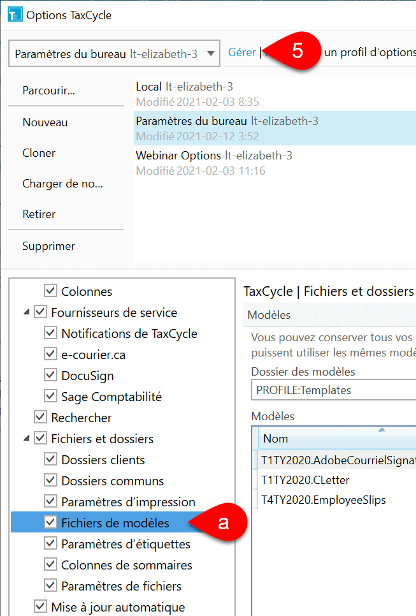Image resolution: width=416 pixels, height=616 pixels.
Task: Select Colonnes de sommaires tree item
Action: click(x=127, y=565)
